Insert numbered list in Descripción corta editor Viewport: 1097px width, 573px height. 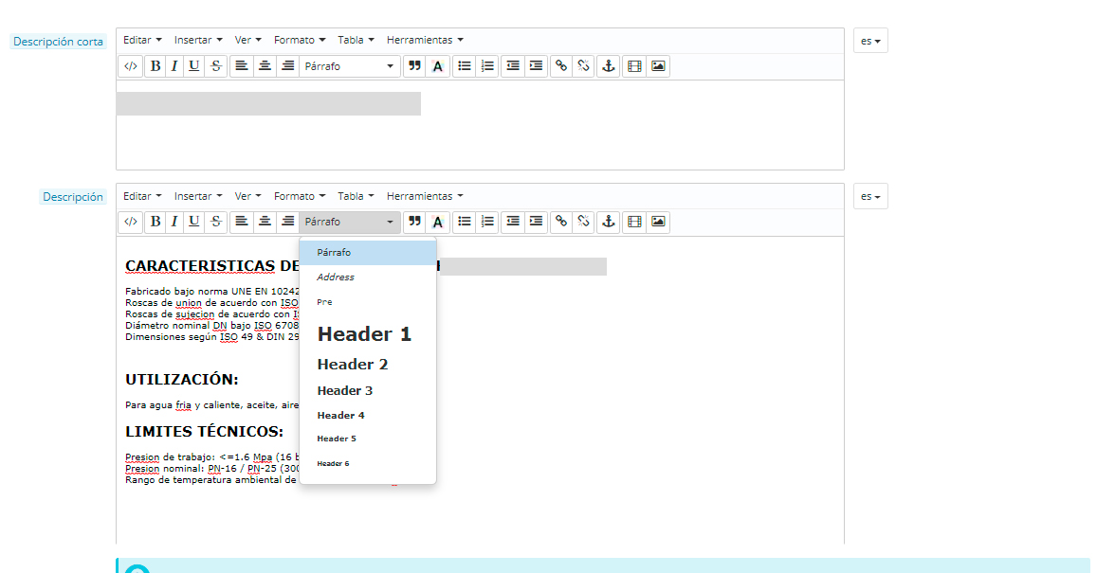(487, 66)
